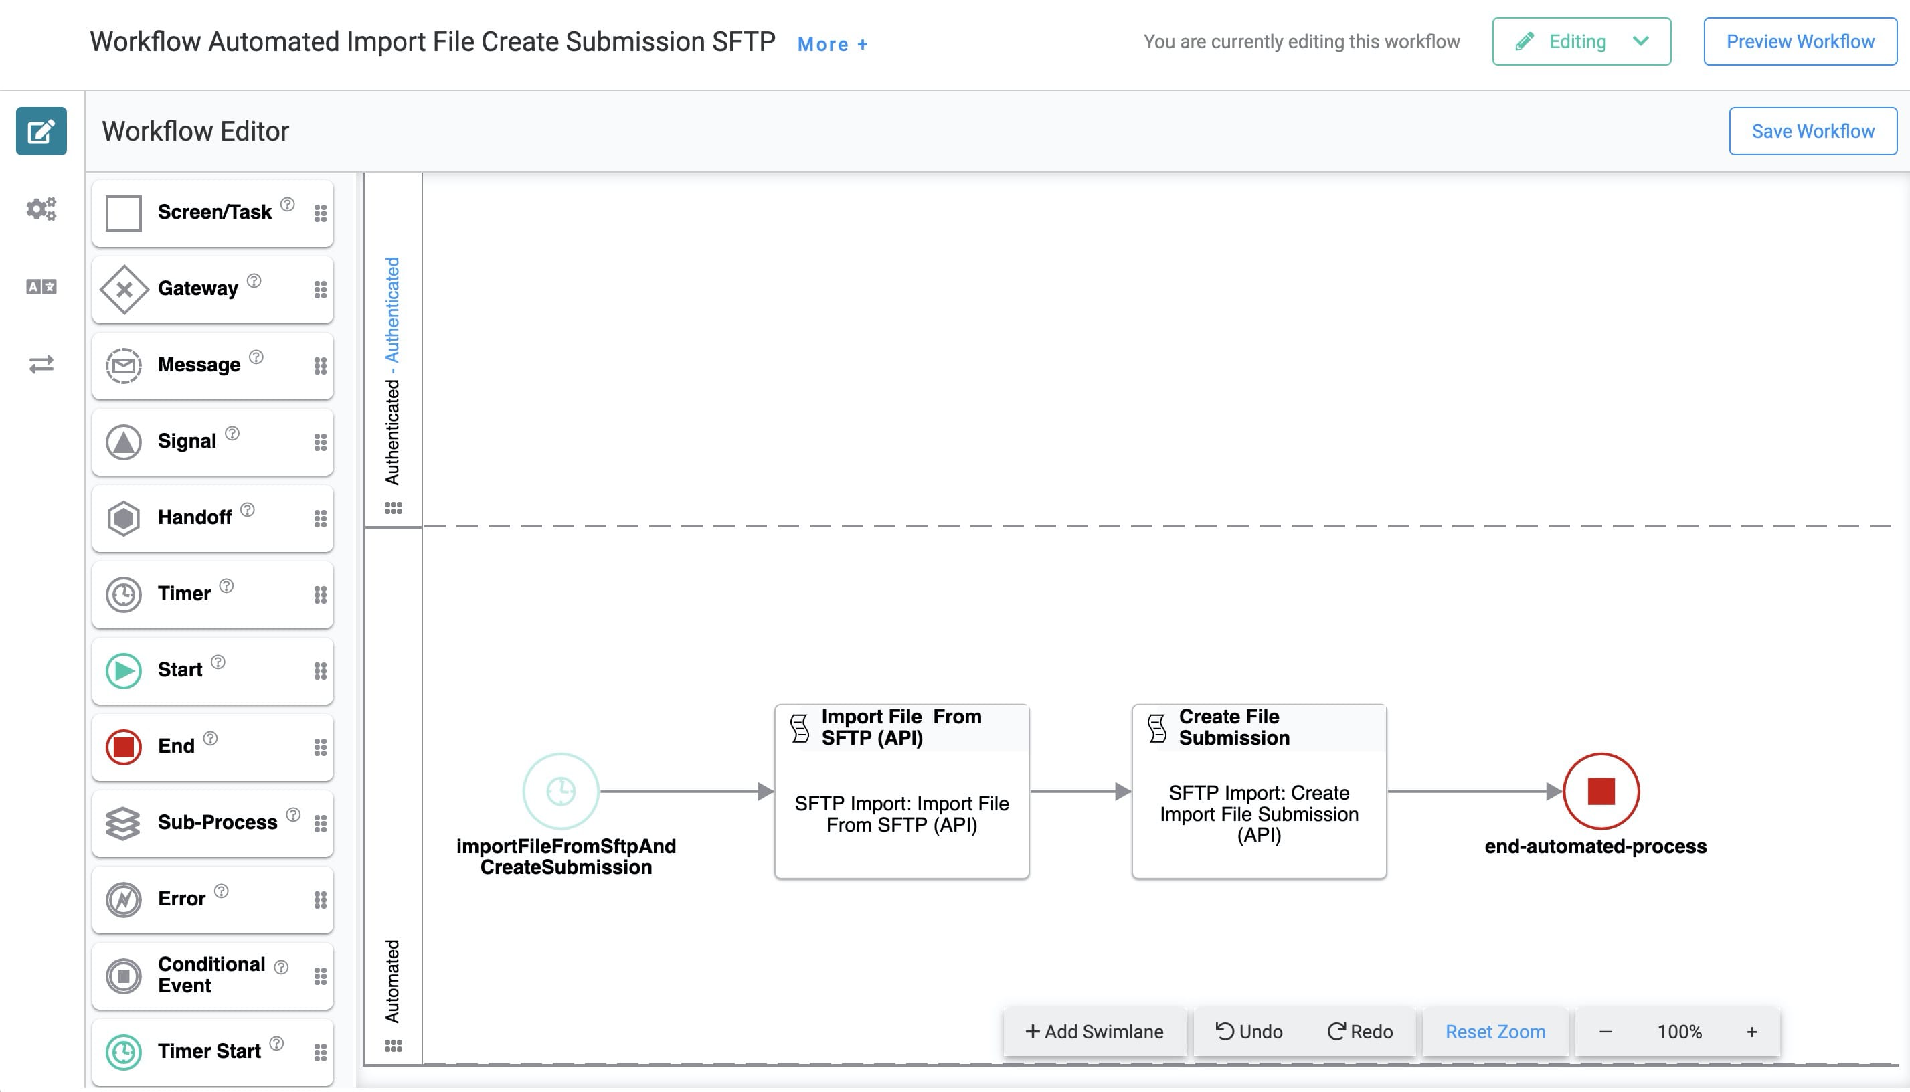The image size is (1910, 1092).
Task: Click Preview Workflow button
Action: [1800, 41]
